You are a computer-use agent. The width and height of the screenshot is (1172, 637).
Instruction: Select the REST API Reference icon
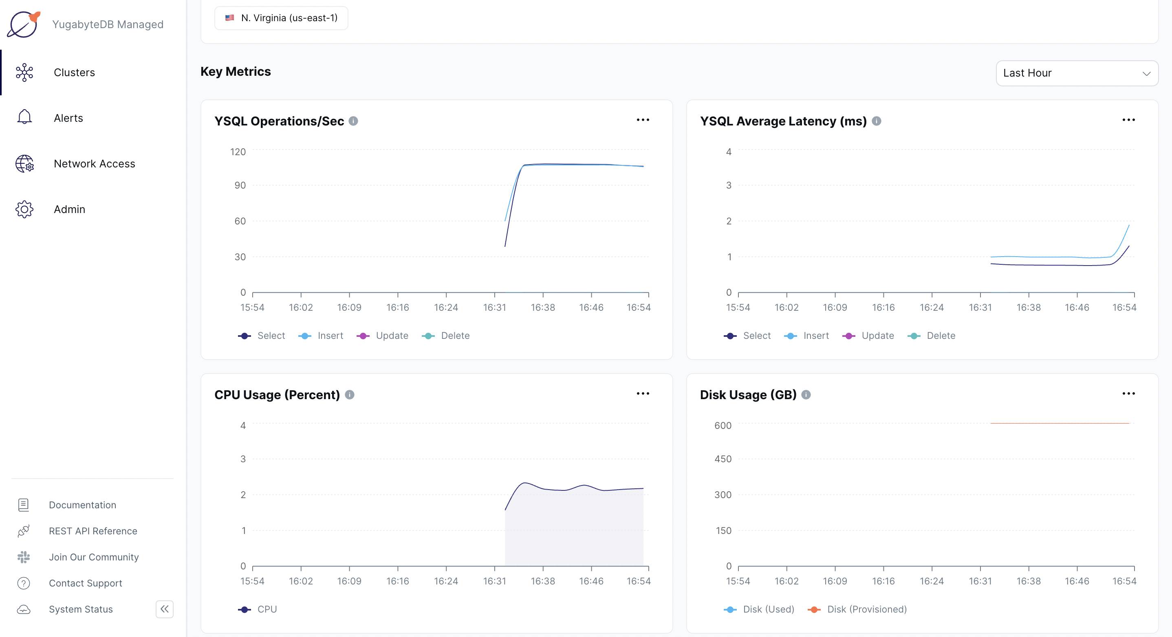pyautogui.click(x=24, y=531)
